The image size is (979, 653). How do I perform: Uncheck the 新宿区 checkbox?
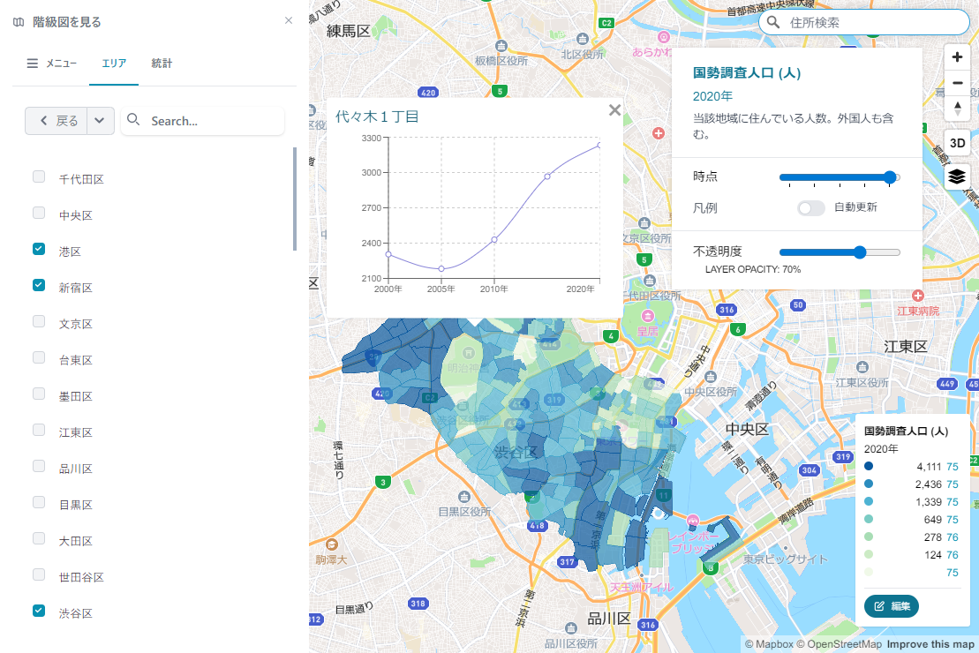coord(39,285)
